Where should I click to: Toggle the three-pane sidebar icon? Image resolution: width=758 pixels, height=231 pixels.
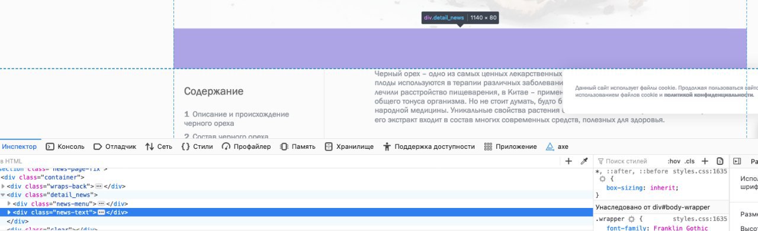[x=737, y=161]
